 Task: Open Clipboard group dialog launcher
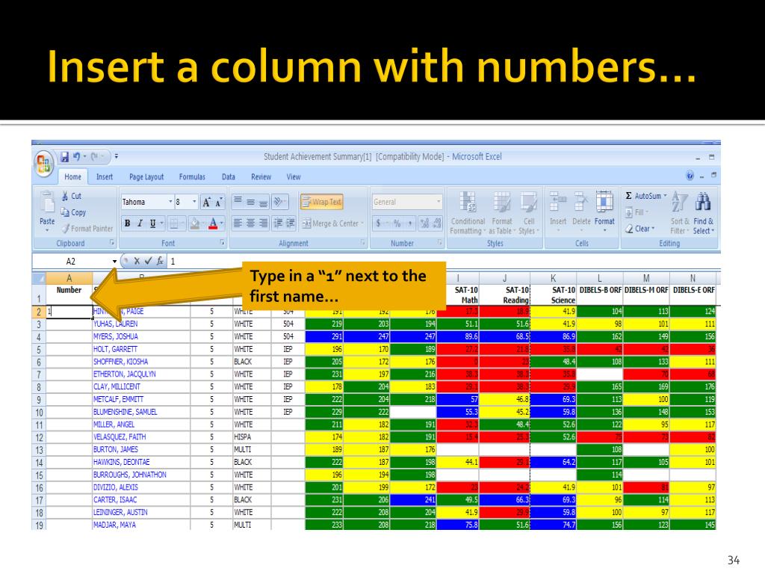click(112, 243)
